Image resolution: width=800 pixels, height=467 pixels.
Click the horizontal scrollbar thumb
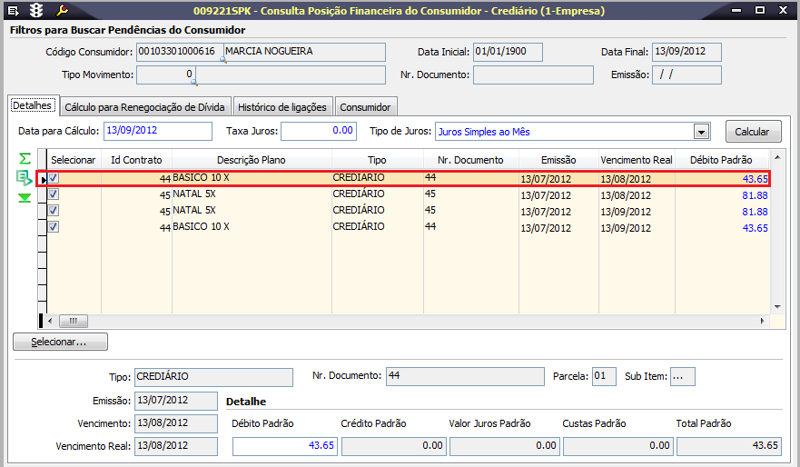[74, 321]
